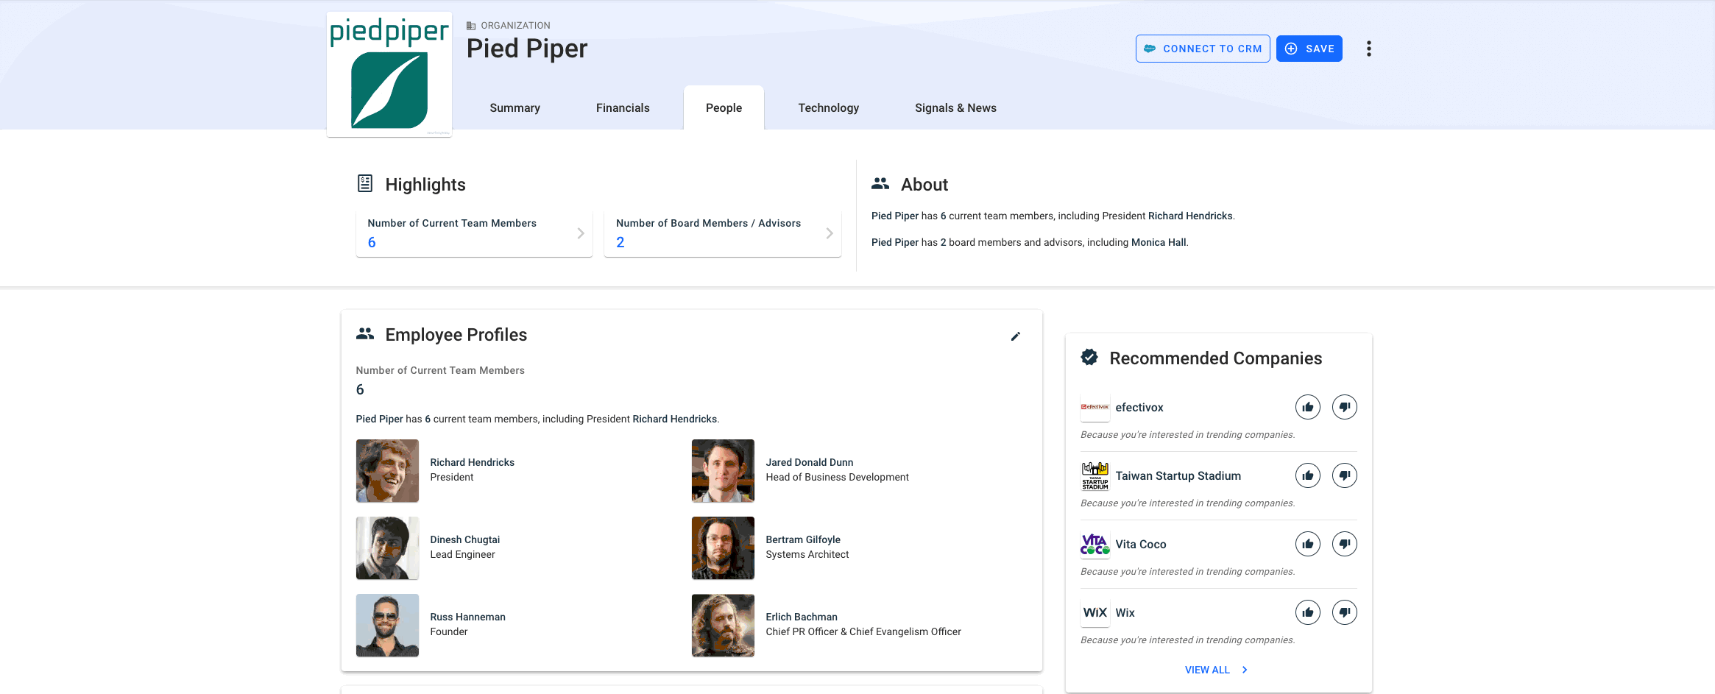1715x694 pixels.
Task: Open the efectivox company logo
Action: click(x=1095, y=407)
